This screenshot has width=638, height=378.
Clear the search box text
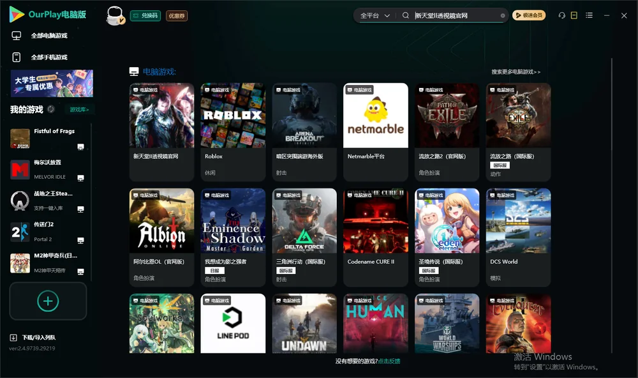pos(503,16)
